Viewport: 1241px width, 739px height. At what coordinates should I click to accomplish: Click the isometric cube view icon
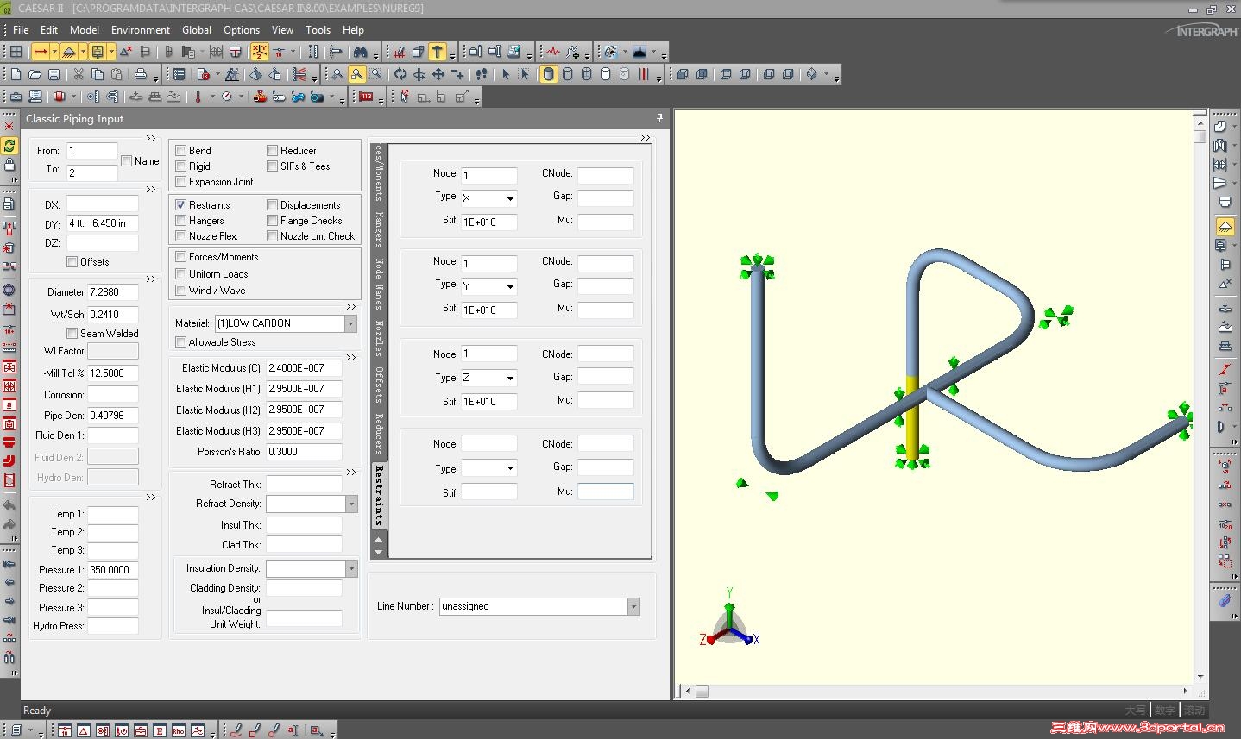812,75
